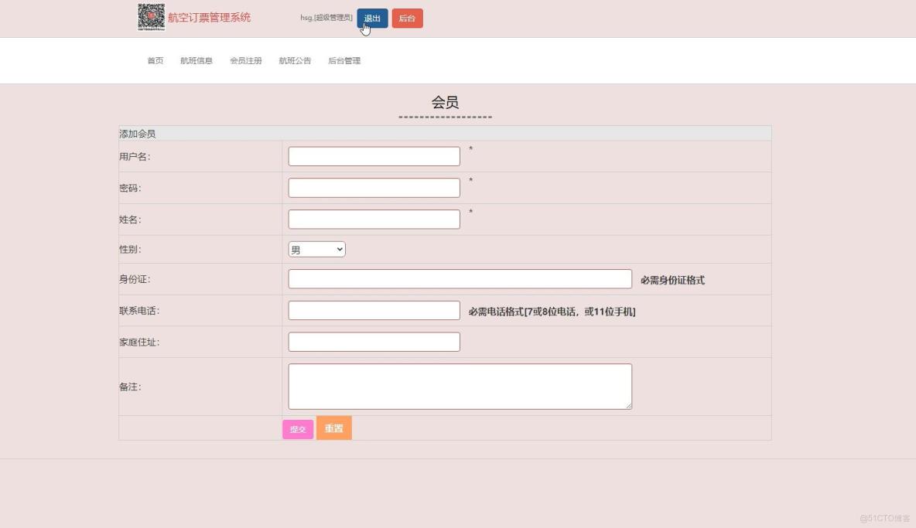Navigate to 后台管理 admin management
Viewport: 916px width, 528px height.
[343, 60]
